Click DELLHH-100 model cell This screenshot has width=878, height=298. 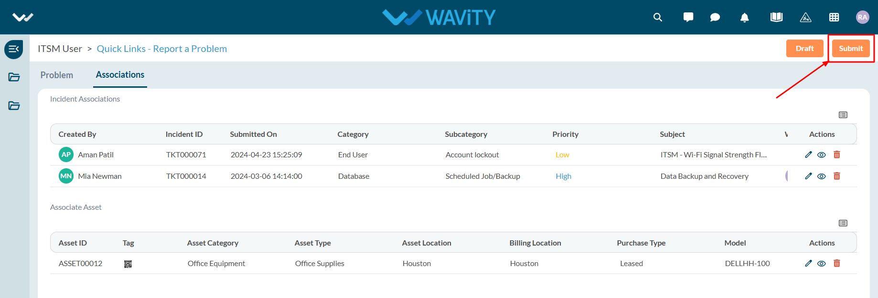point(748,264)
